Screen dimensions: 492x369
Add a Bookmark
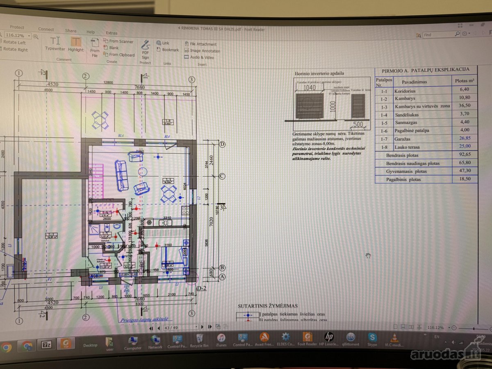tap(167, 50)
